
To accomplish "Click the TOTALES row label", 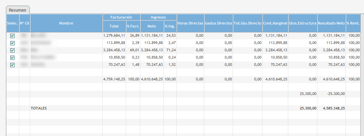I will tap(39, 108).
